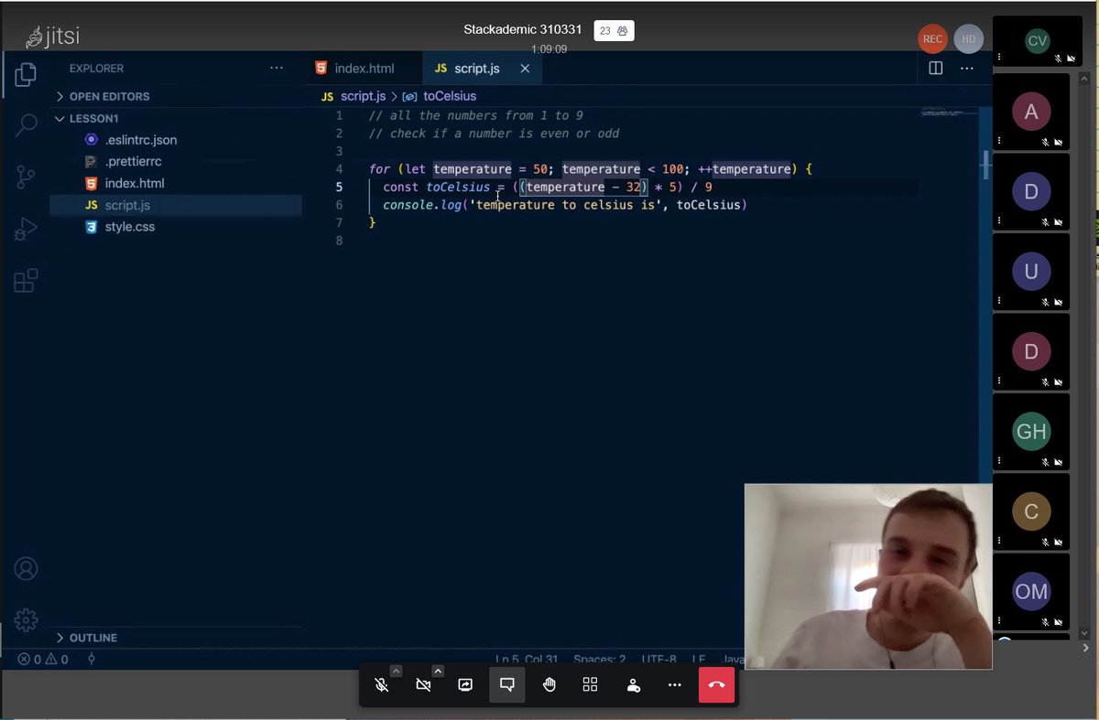Viewport: 1099px width, 720px height.
Task: Open the Extensions view
Action: click(x=26, y=280)
